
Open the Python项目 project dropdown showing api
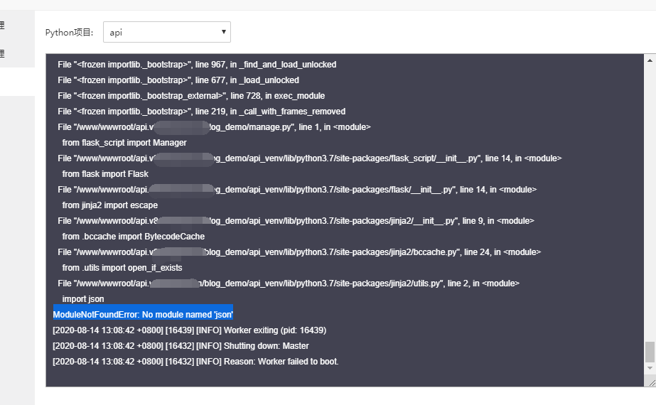pyautogui.click(x=167, y=32)
